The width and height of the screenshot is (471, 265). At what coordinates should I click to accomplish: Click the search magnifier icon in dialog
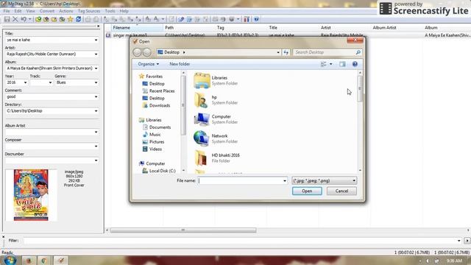click(x=358, y=52)
